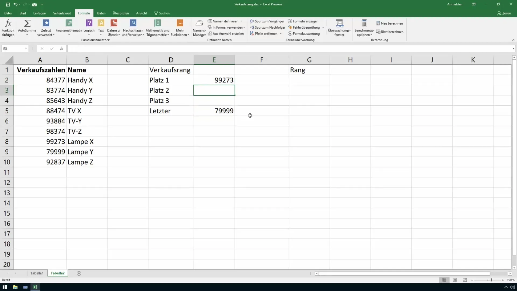Switch to sheet Tabelle1
Screen dimensions: 517x291
click(37, 273)
